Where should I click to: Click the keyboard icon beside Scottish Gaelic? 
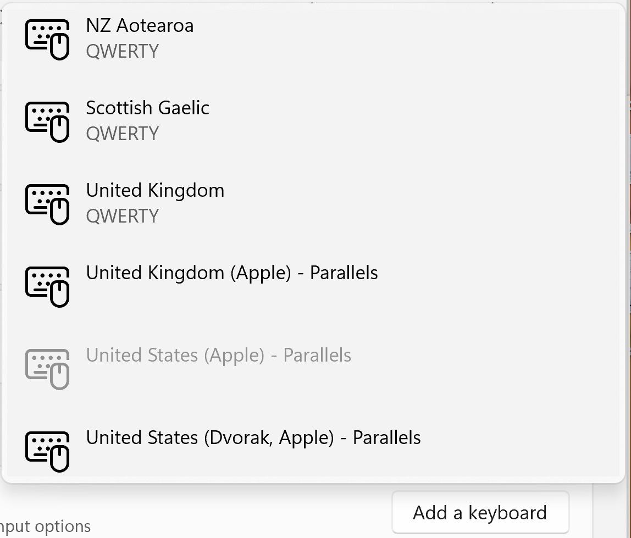(x=47, y=120)
